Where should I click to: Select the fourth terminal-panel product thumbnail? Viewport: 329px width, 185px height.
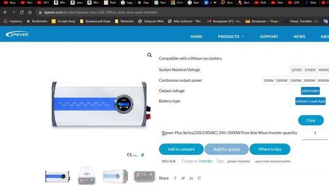coord(144,176)
